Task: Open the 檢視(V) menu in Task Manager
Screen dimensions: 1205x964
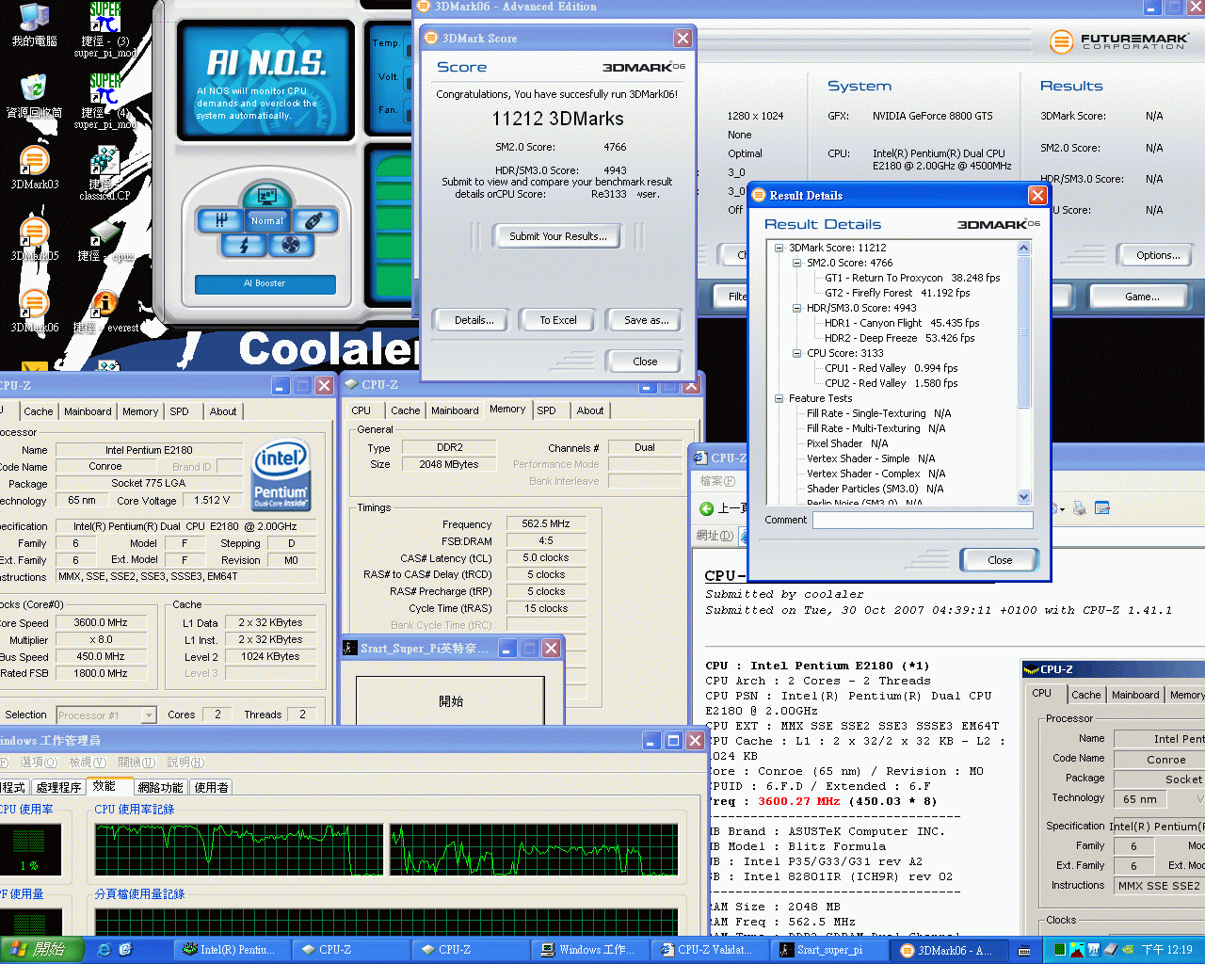Action: (88, 762)
